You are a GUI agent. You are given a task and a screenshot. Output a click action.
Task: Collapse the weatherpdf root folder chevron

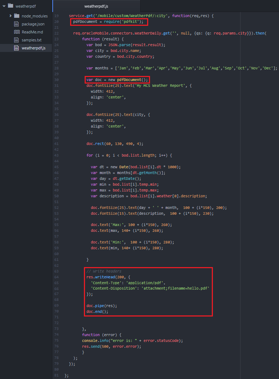(x=4, y=6)
